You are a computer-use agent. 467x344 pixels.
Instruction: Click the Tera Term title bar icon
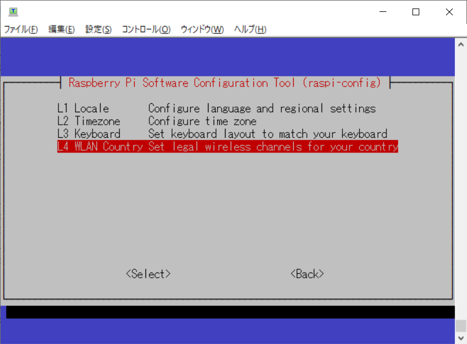point(13,11)
